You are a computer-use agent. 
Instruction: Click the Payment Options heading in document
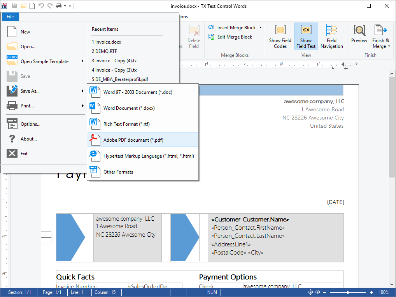pyautogui.click(x=228, y=277)
